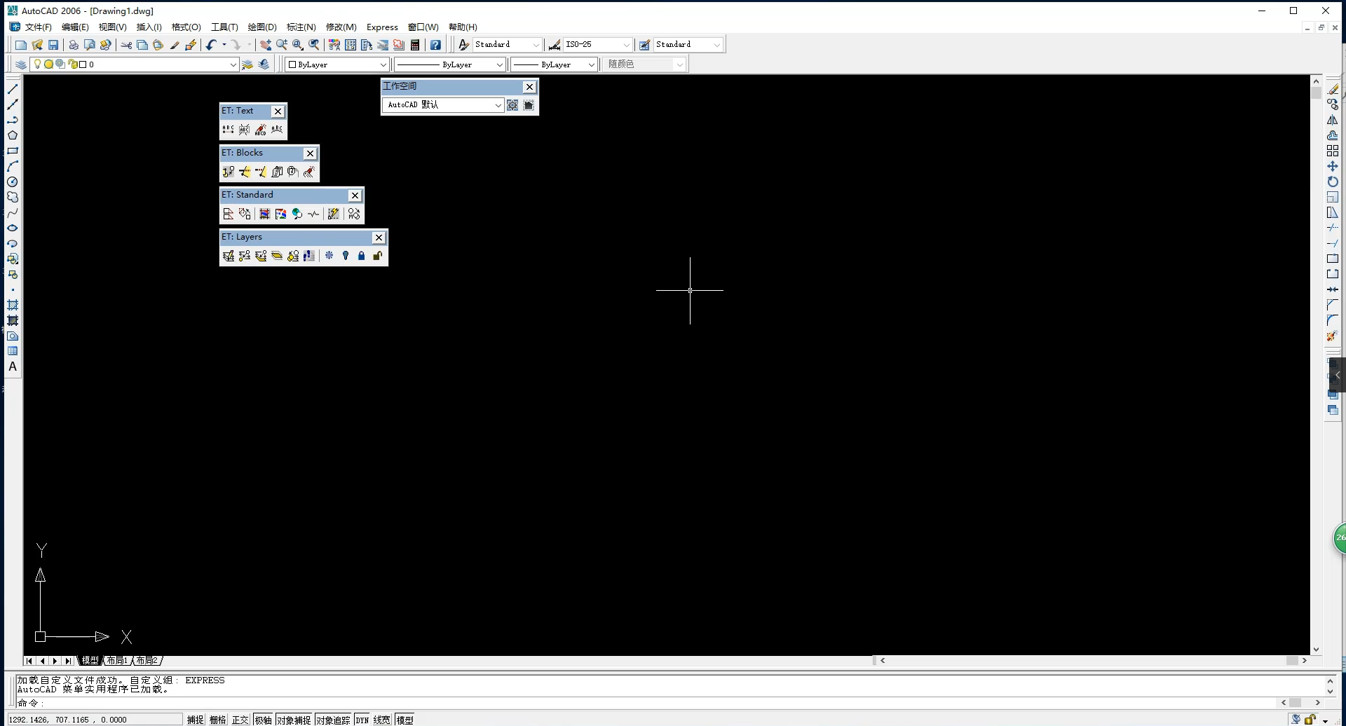
Task: Open the Express menu
Action: coord(382,27)
